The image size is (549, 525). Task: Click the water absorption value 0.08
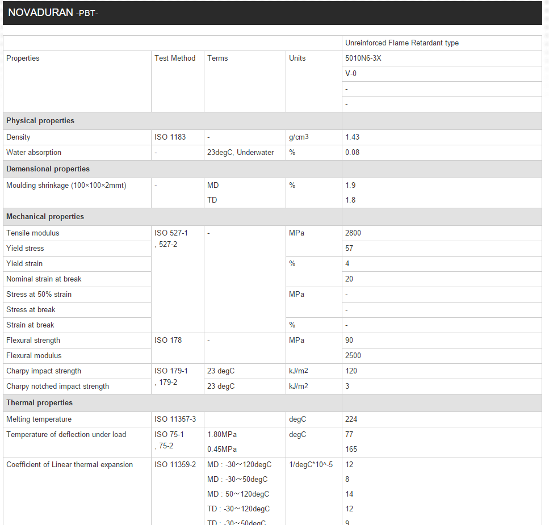click(352, 153)
